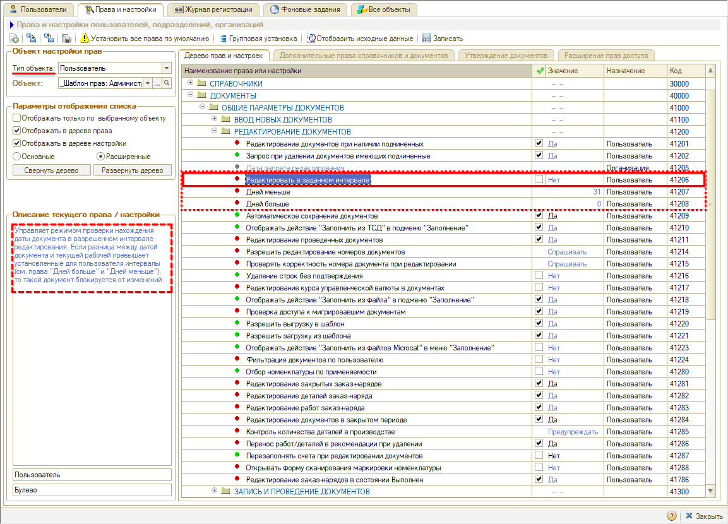Click the printer icon in the toolbar
This screenshot has height=524, width=728.
pyautogui.click(x=66, y=39)
